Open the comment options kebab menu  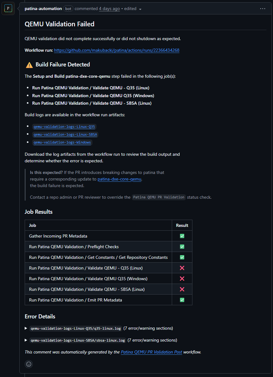click(262, 8)
